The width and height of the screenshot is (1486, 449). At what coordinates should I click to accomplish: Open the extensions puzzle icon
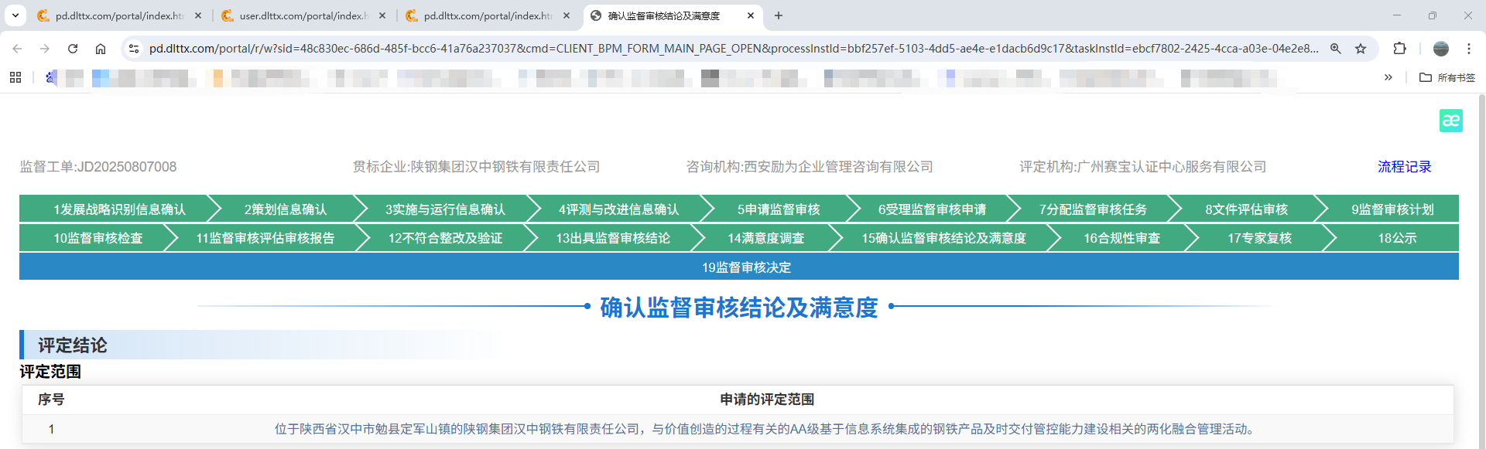[1399, 49]
